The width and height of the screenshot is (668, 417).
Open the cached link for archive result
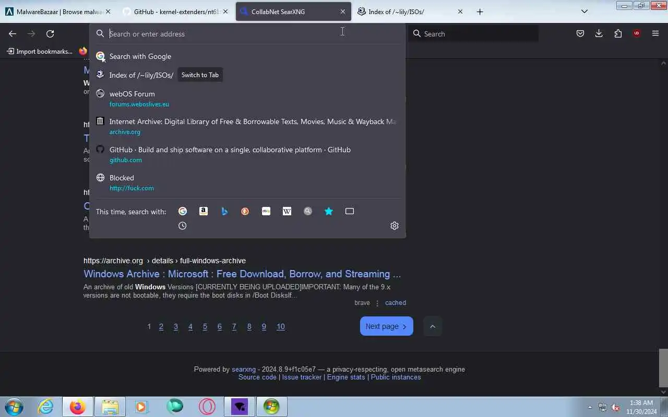[x=396, y=303]
